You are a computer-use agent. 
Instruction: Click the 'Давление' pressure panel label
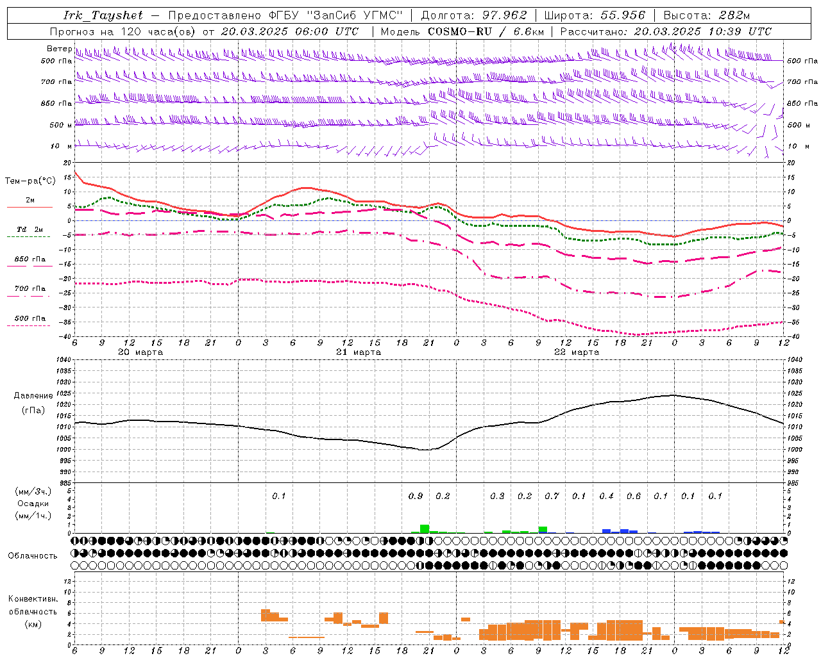coord(32,396)
